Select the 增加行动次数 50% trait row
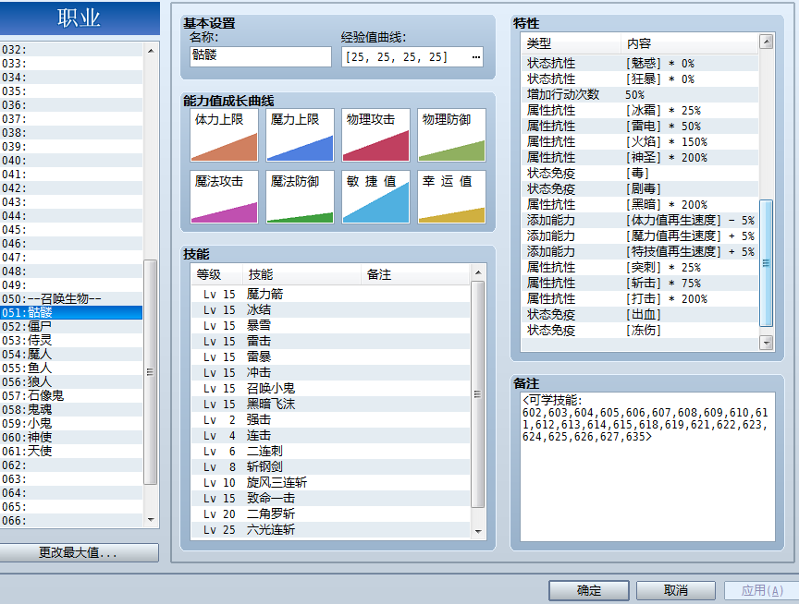 (640, 94)
